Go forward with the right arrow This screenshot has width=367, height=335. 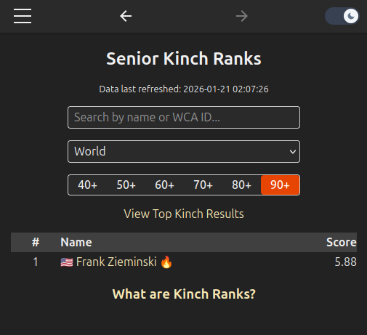242,16
